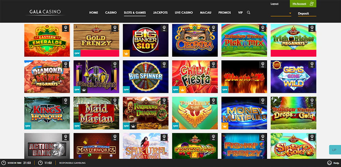Click the Logout link

pos(275,4)
